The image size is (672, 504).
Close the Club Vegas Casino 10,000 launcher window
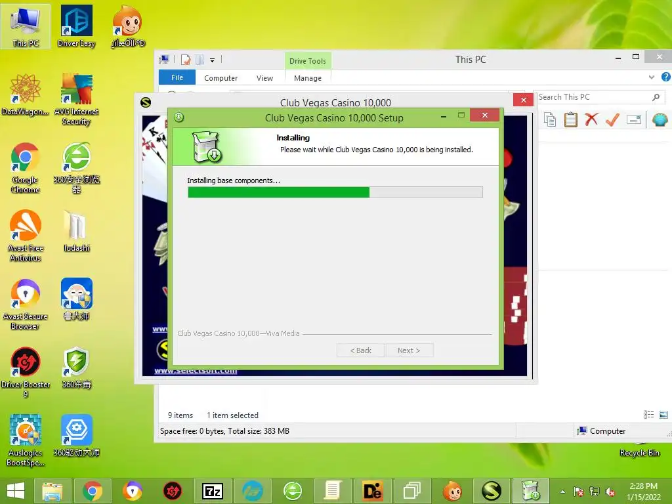(x=523, y=100)
